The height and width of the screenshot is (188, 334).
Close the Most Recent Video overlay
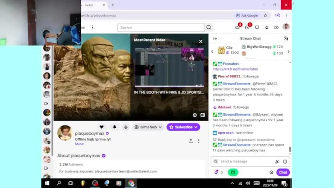coord(201,41)
